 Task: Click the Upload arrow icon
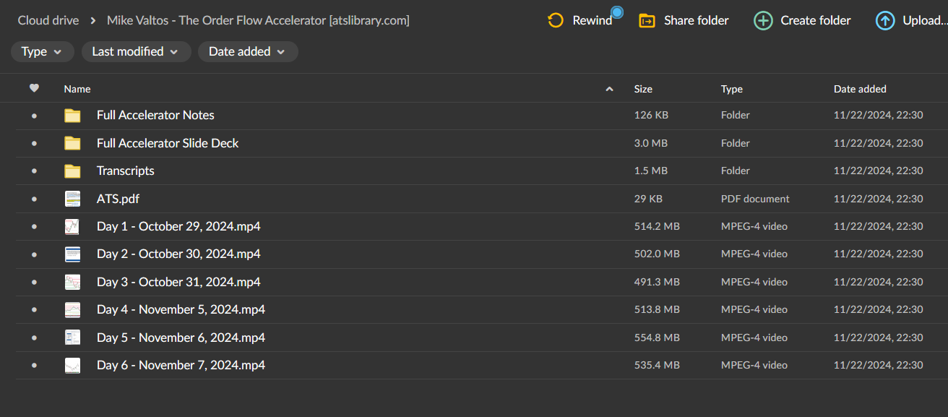click(x=885, y=20)
